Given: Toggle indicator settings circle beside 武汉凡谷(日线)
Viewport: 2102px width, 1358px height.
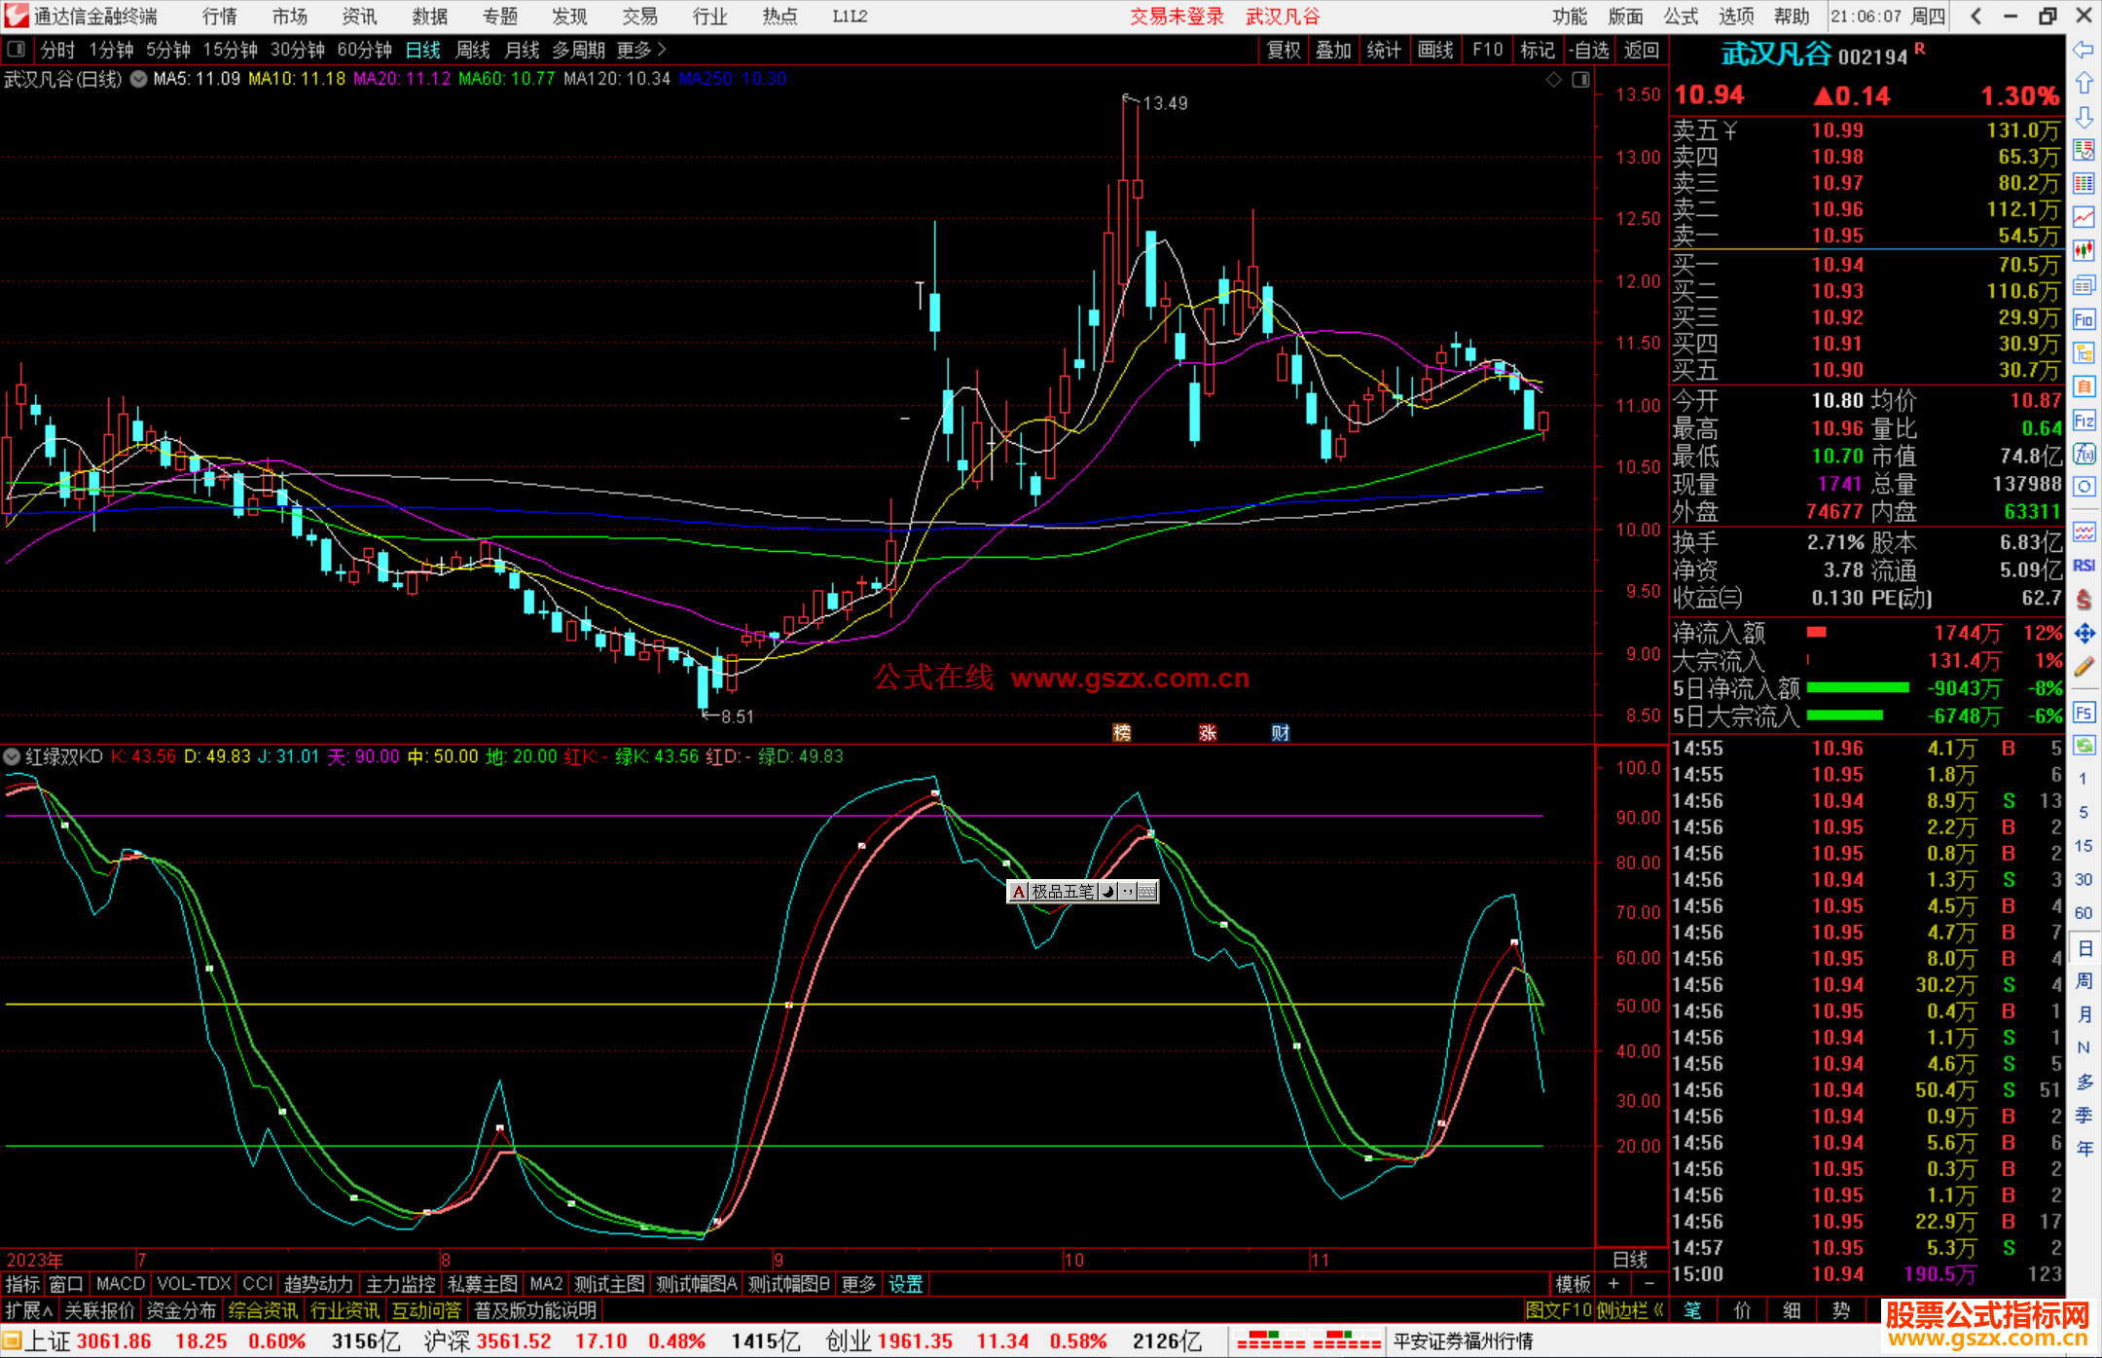Looking at the screenshot, I should pyautogui.click(x=139, y=79).
